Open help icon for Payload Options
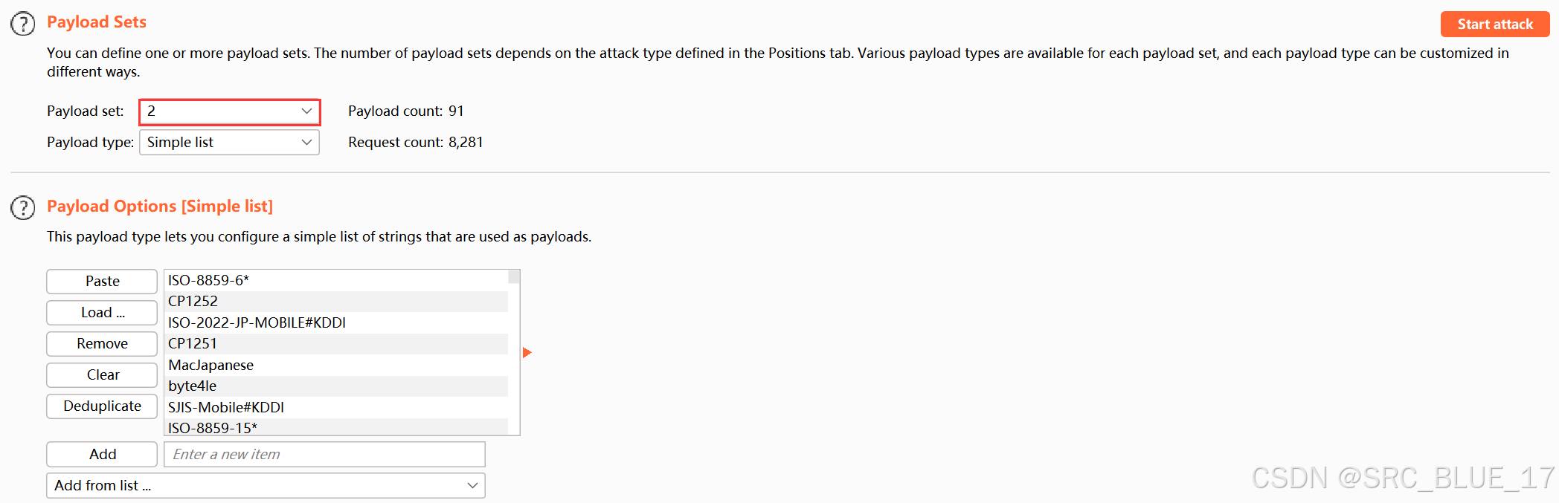Image resolution: width=1559 pixels, height=503 pixels. 23,207
